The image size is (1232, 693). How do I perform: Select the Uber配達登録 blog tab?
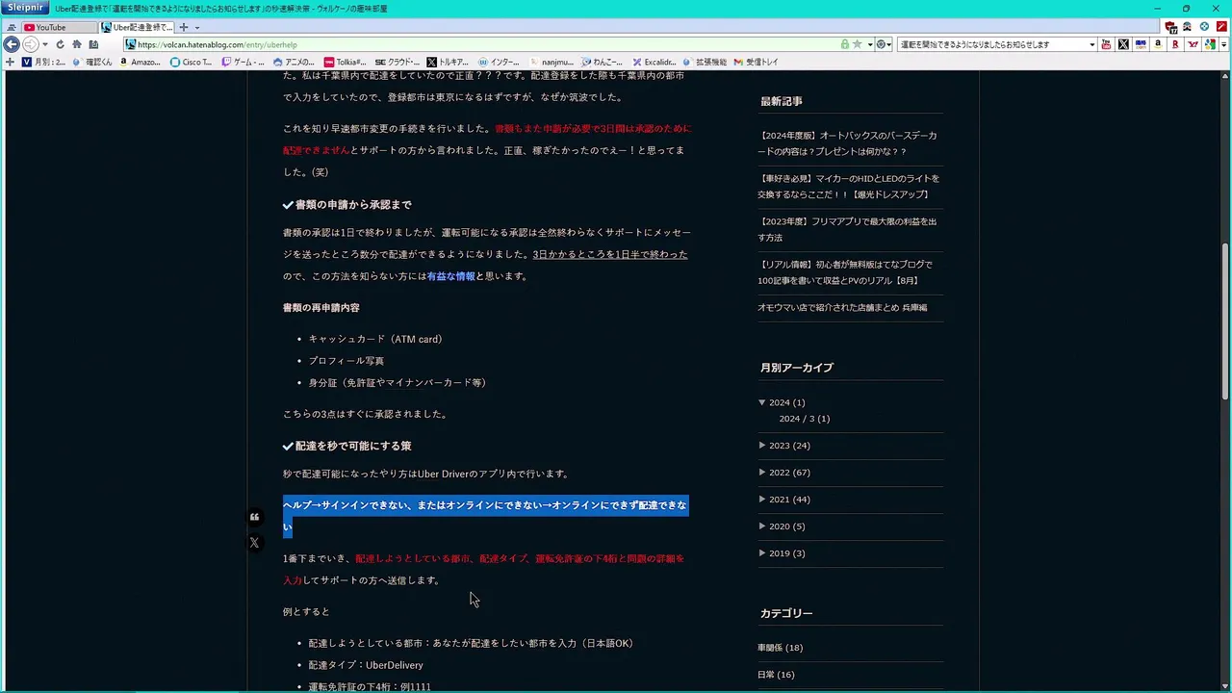coord(137,27)
